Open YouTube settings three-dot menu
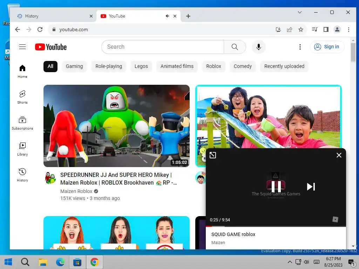Image resolution: width=359 pixels, height=269 pixels. tap(300, 47)
